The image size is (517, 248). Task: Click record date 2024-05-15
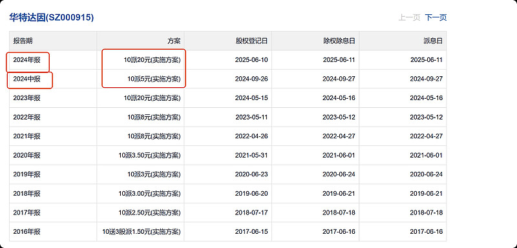tap(251, 98)
